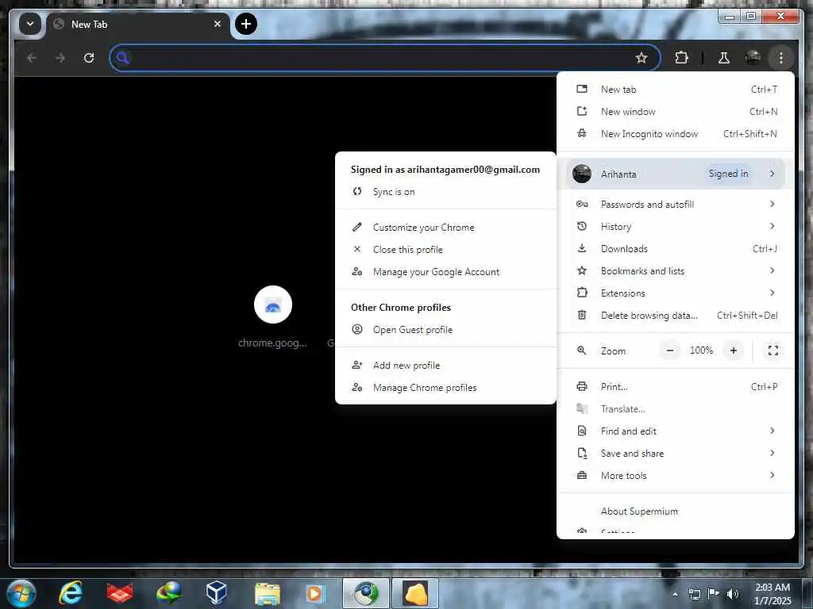Open Manage your Google Account
Viewport: 813px width, 609px height.
tap(446, 272)
